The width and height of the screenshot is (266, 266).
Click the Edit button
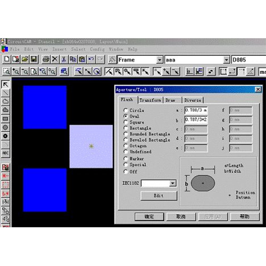[x=159, y=196]
